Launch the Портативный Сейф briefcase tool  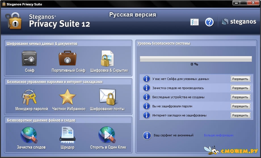[x=68, y=58]
